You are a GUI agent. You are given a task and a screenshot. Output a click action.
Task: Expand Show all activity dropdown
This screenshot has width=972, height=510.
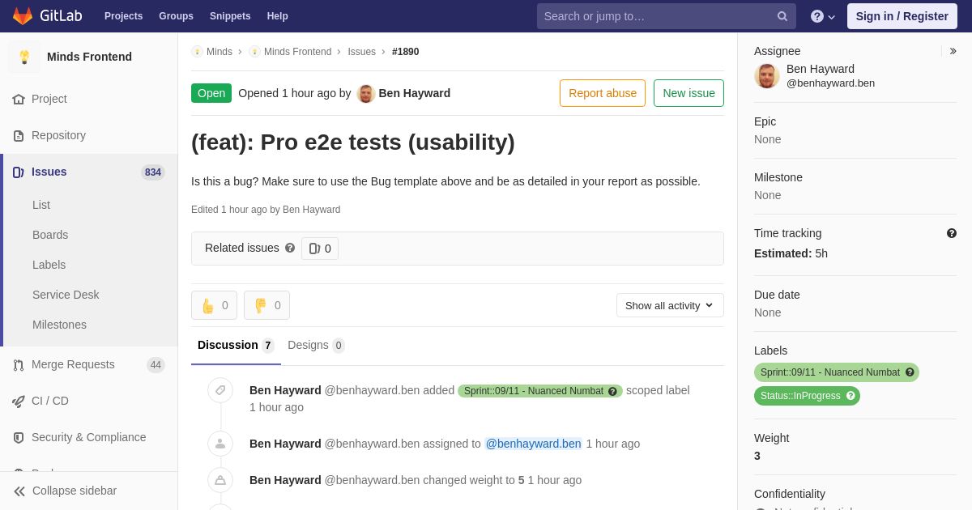tap(670, 305)
